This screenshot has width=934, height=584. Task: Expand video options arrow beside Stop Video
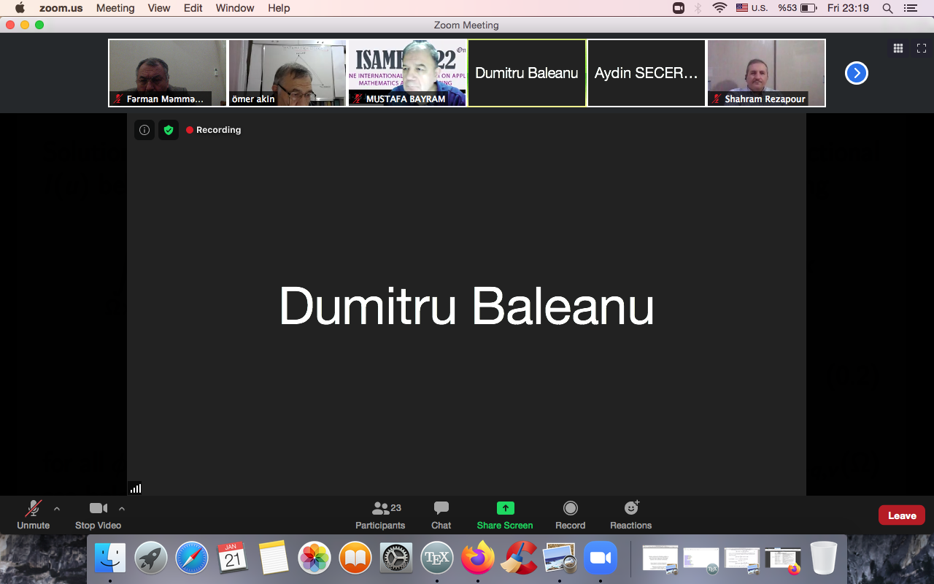[122, 509]
